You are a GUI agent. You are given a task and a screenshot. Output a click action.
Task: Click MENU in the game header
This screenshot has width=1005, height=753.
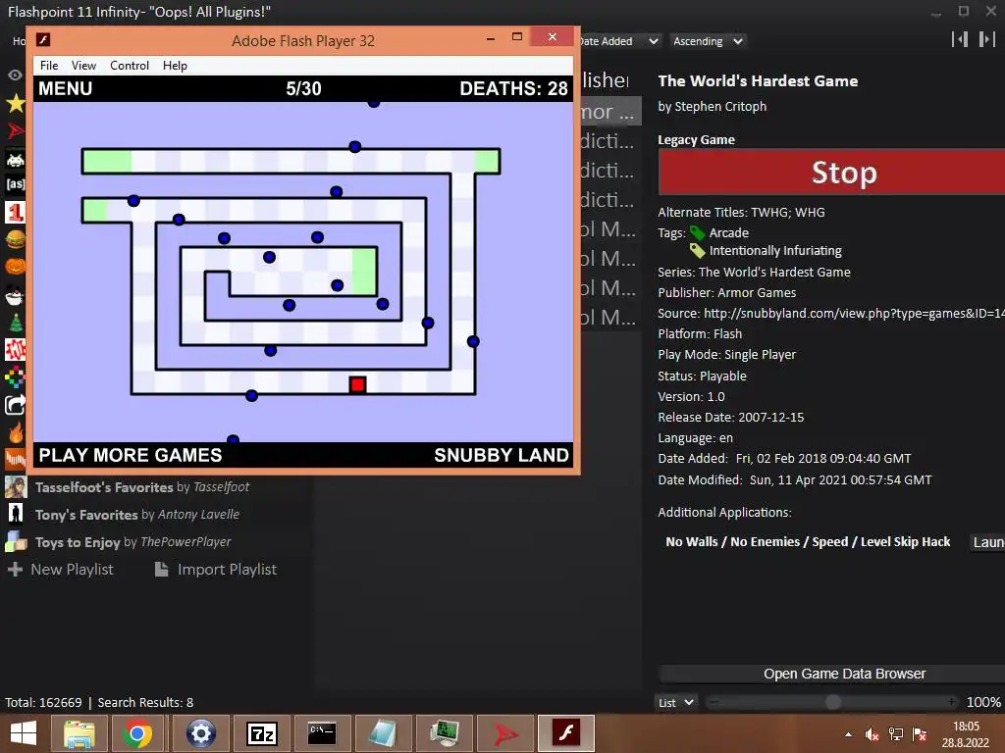coord(66,88)
